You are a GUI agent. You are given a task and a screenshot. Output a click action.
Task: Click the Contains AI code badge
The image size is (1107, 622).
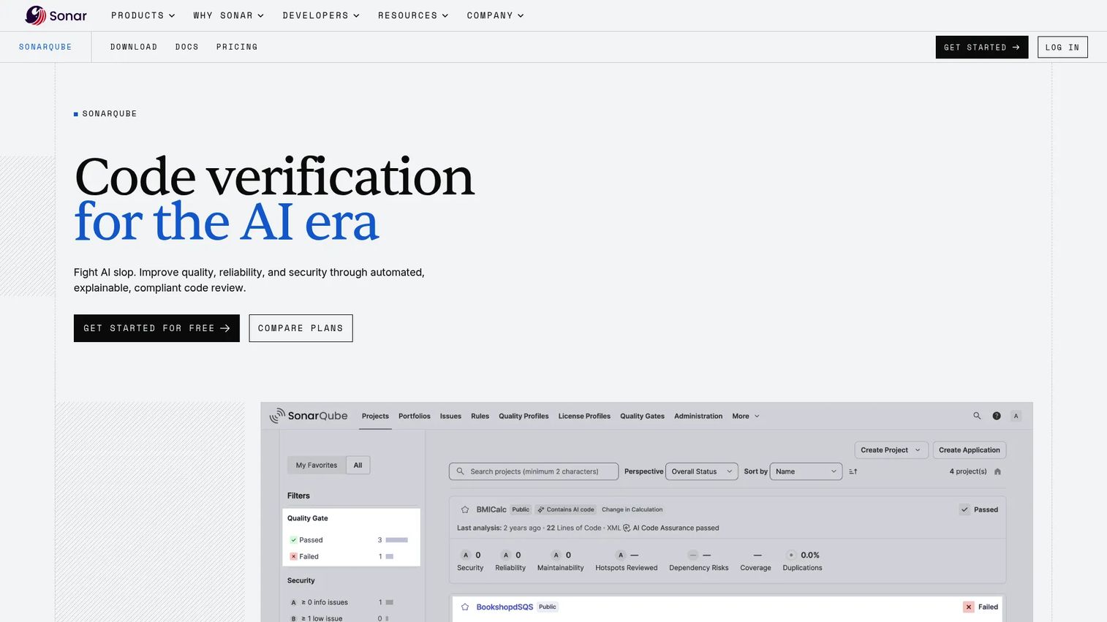click(566, 509)
